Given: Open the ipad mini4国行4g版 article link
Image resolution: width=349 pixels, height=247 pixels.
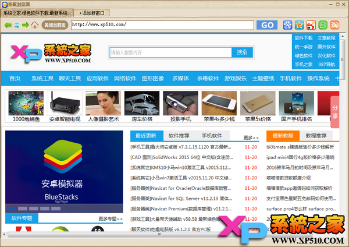Looking at the screenshot, I should click(301, 157).
